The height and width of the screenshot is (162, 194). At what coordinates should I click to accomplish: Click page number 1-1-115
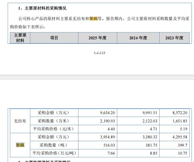[x=100, y=53]
